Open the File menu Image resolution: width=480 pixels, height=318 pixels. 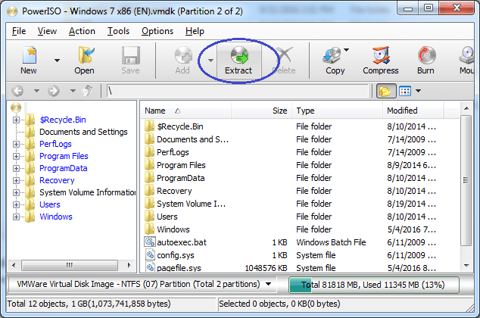(x=19, y=31)
